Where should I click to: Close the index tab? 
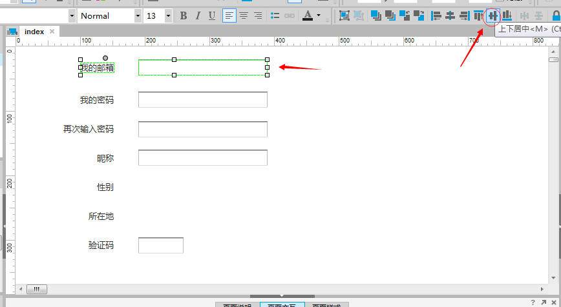pyautogui.click(x=52, y=32)
